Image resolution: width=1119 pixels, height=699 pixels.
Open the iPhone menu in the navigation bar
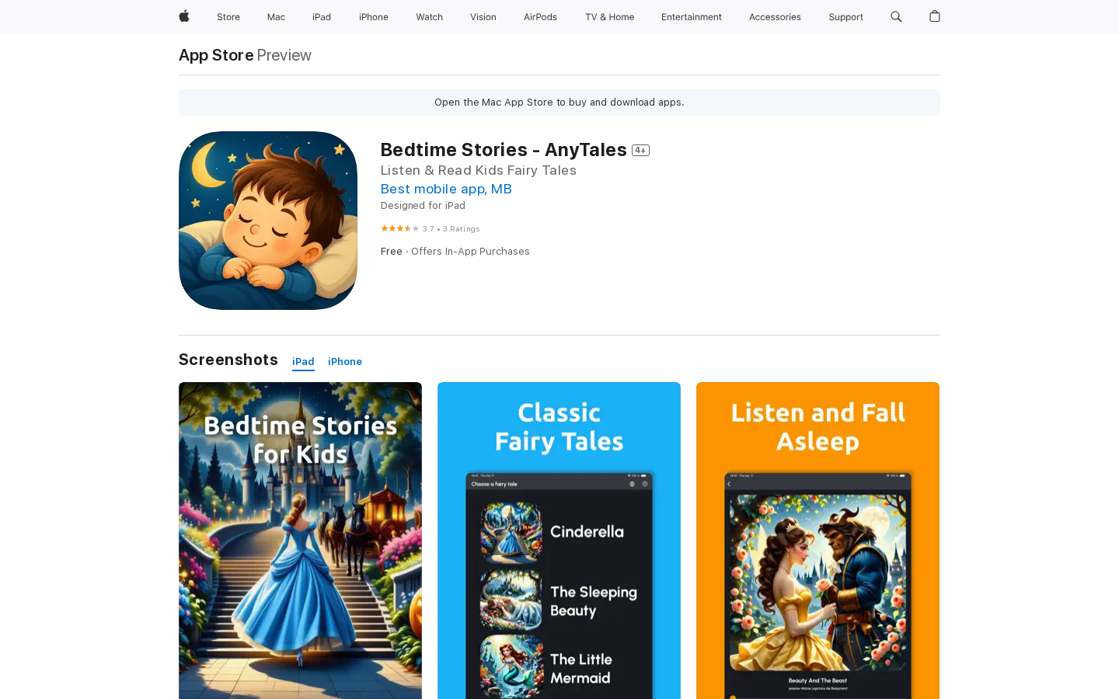click(374, 17)
